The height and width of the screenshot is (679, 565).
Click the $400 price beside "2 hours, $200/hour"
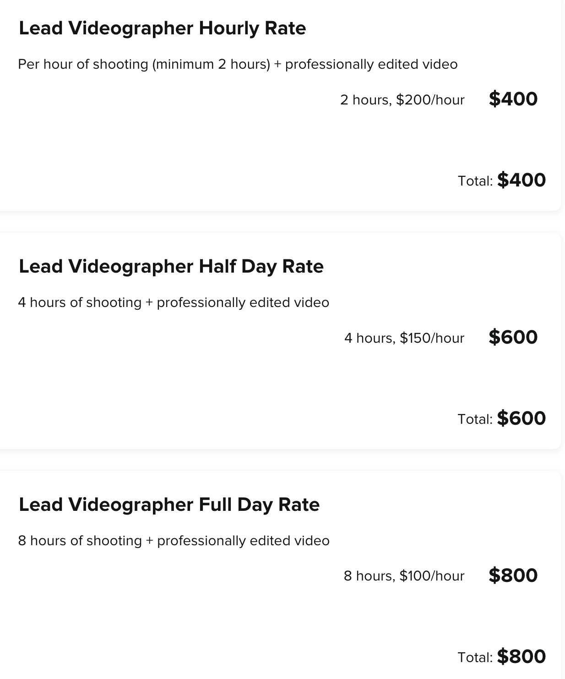coord(513,99)
